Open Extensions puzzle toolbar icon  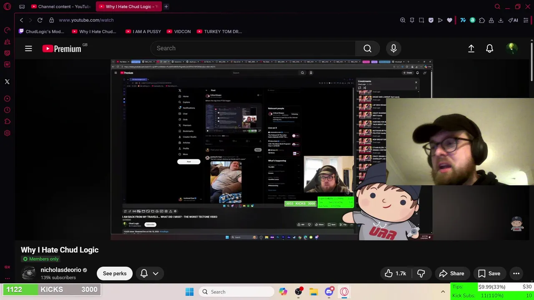pyautogui.click(x=482, y=20)
